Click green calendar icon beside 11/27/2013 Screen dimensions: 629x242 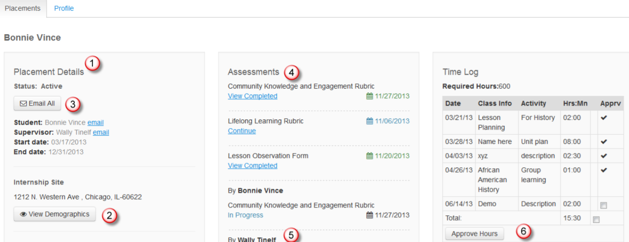(370, 96)
